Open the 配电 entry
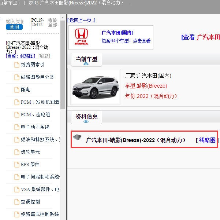 tap(25, 89)
